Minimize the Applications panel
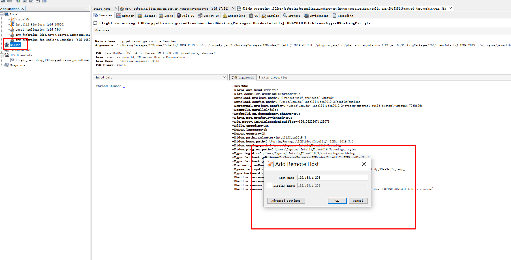Image resolution: width=511 pixels, height=260 pixels. click(86, 9)
